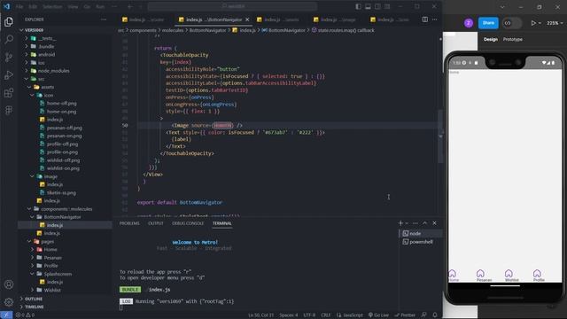The width and height of the screenshot is (567, 319).
Task: Click the Figma present play button
Action: click(x=533, y=23)
